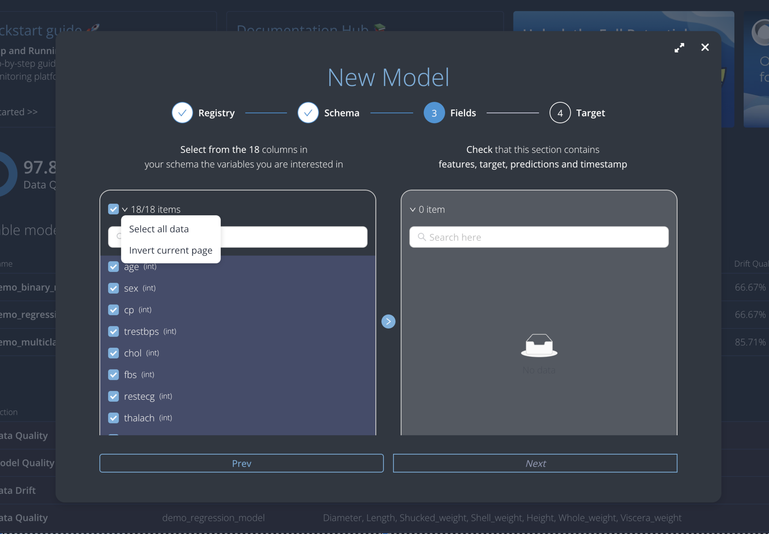
Task: Click the close dialog X icon
Action: click(x=705, y=47)
